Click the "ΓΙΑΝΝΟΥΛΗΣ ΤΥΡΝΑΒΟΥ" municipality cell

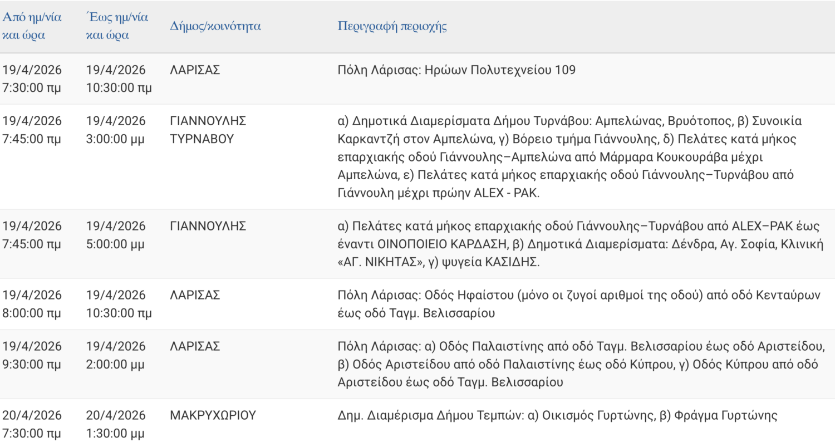point(208,130)
